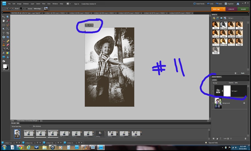Select the Red Eye Removal tool
251x151 pixels.
tap(4, 41)
